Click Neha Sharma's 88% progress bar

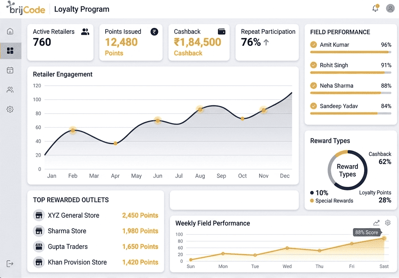click(351, 93)
